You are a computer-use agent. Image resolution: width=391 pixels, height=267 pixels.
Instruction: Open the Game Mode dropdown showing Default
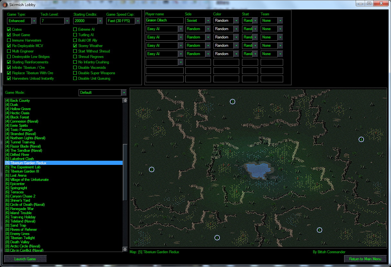click(124, 93)
